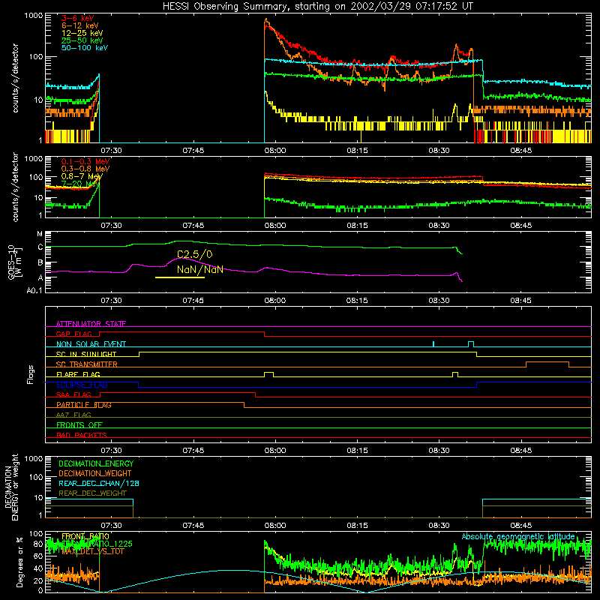The width and height of the screenshot is (600, 600).
Task: Click the 12-25 keV legend entry
Action: point(82,33)
